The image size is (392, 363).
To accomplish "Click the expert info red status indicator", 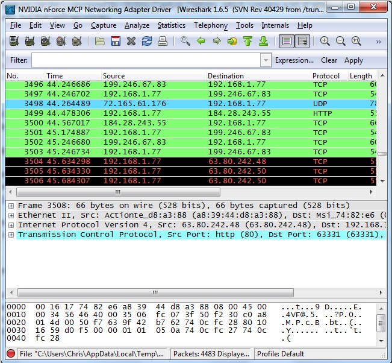I will pos(10,354).
